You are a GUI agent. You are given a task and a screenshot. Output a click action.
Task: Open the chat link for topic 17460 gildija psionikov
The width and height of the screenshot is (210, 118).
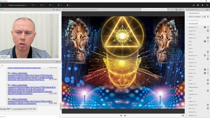click(30, 101)
